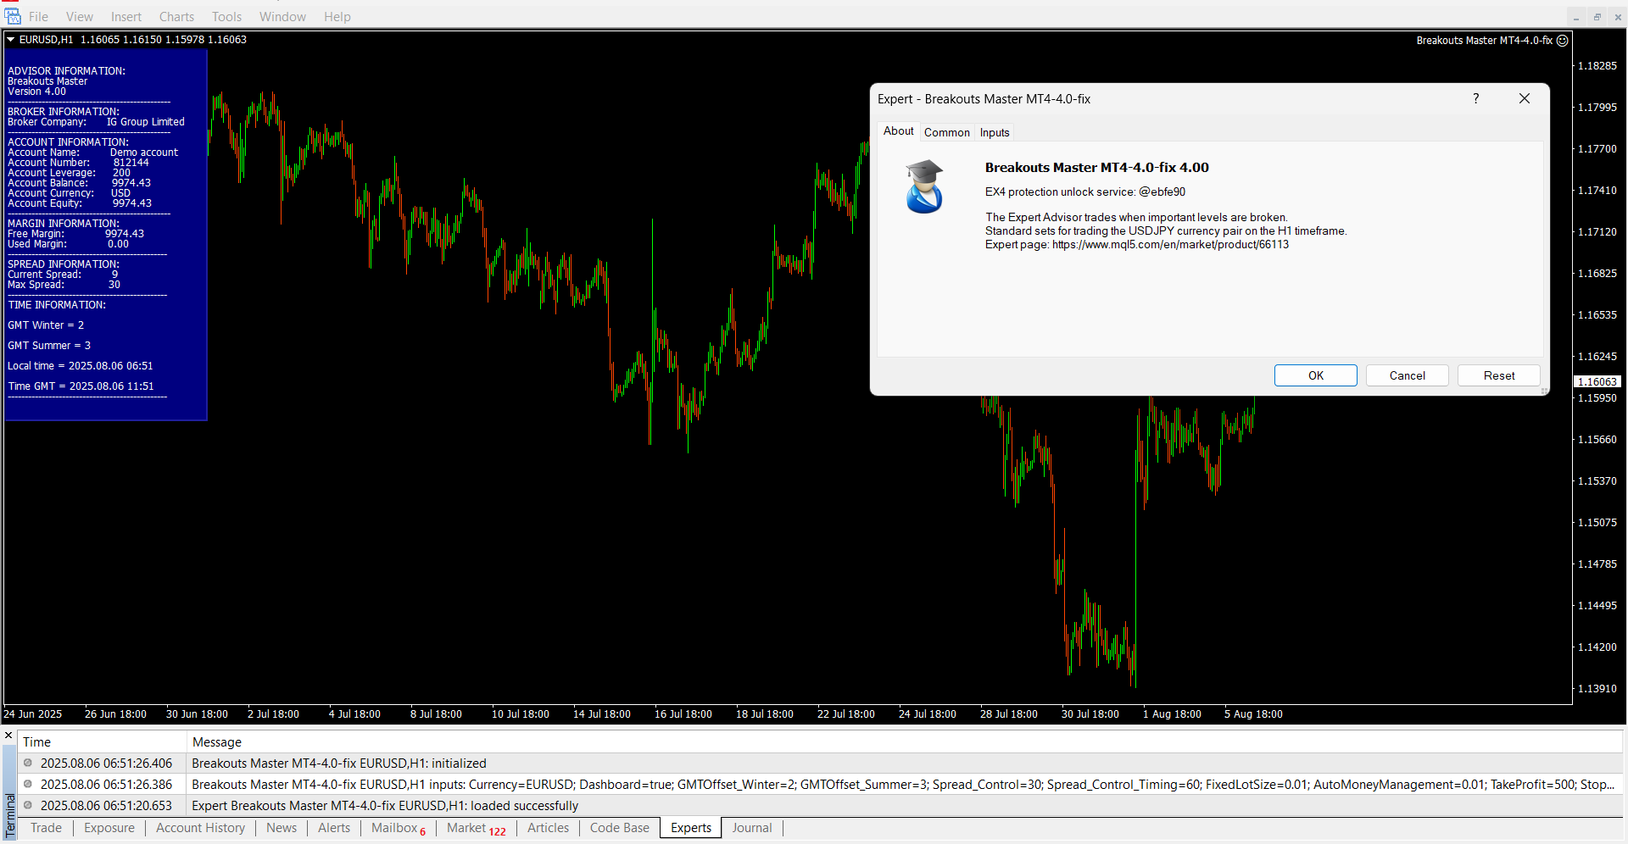Open the Code Base tab in Terminal
Screen dimensions: 1628x844
coord(619,828)
